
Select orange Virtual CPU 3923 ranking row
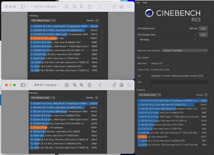[172, 137]
